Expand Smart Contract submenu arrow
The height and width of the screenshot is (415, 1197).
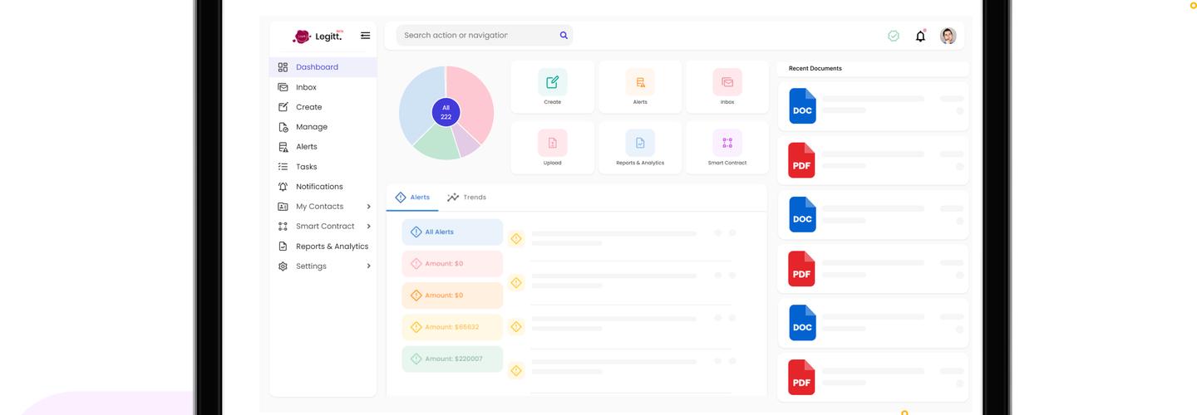tap(368, 227)
